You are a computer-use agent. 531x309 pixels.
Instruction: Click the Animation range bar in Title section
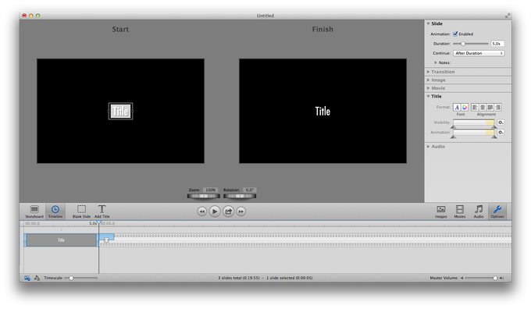point(473,133)
